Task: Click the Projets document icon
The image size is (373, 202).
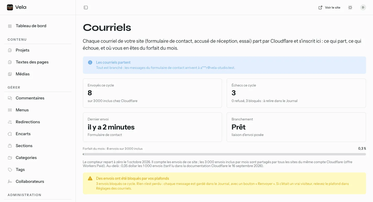Action: coord(10,50)
